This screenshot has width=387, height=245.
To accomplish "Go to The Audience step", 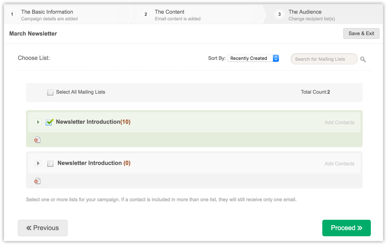I will (x=305, y=12).
